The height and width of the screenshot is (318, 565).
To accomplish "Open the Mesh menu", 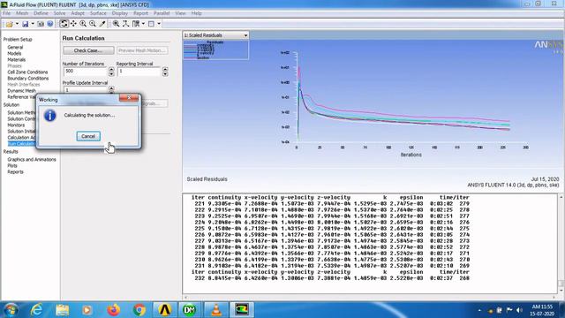I will 22,13.
